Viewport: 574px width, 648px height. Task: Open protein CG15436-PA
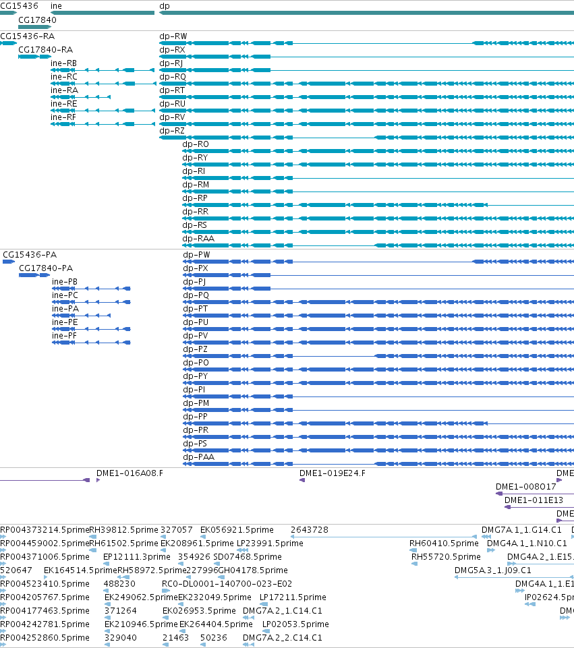point(30,255)
